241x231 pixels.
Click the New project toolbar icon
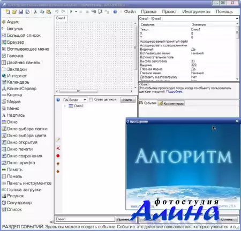[7, 12]
